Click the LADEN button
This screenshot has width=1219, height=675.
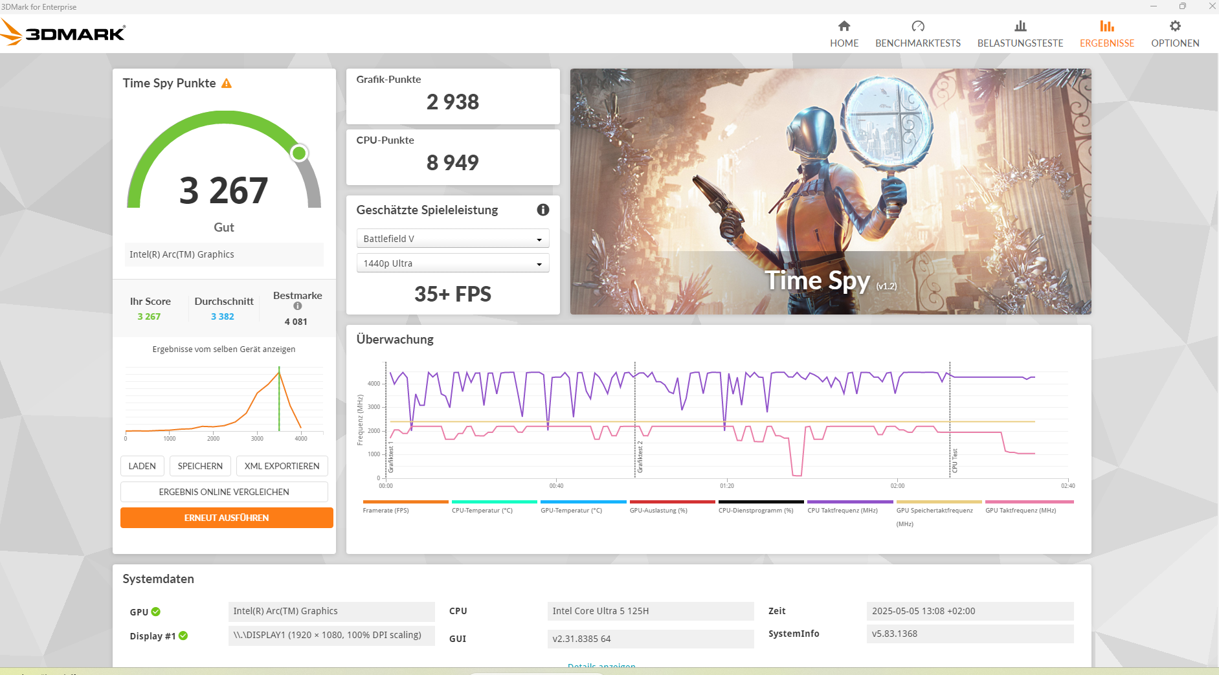click(142, 466)
